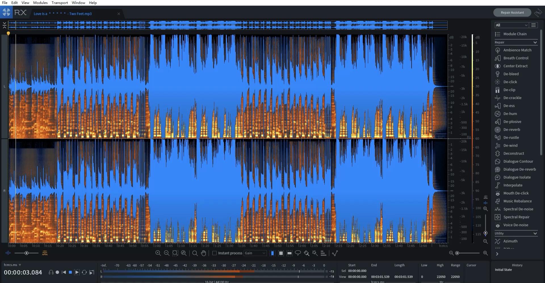The width and height of the screenshot is (545, 283).
Task: Select the Magic Wand selection tool
Action: (315, 253)
